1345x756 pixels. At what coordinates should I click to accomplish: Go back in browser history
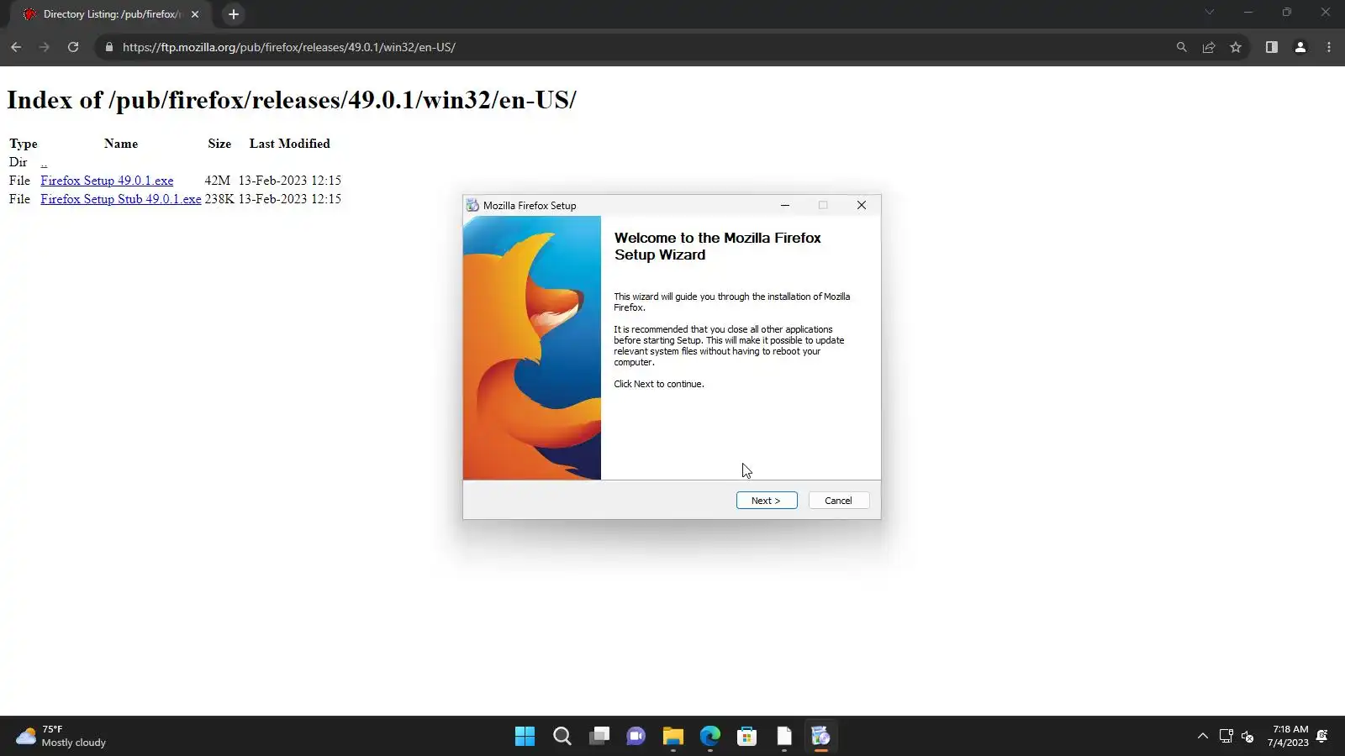pos(16,47)
